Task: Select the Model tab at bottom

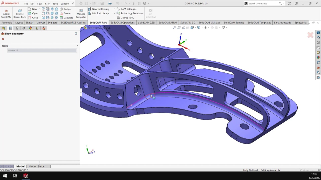Action: [x=20, y=166]
